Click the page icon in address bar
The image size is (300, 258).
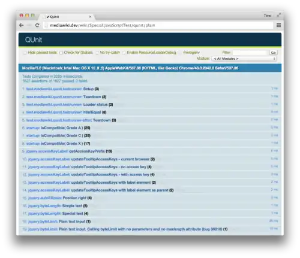coord(46,25)
